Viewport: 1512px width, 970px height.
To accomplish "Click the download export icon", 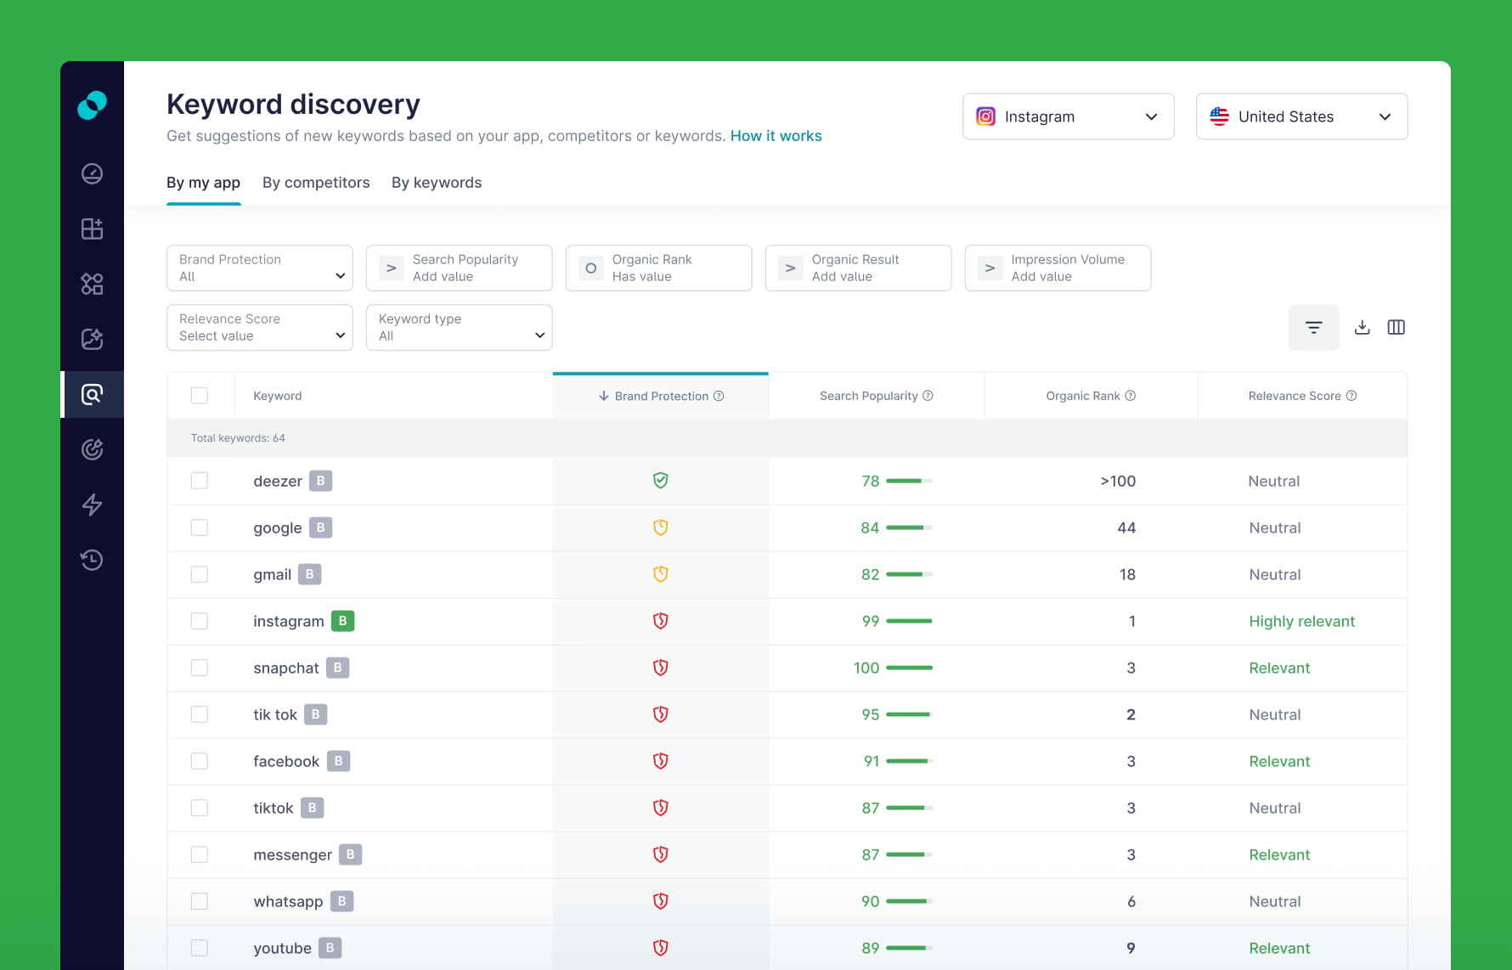I will (1362, 326).
